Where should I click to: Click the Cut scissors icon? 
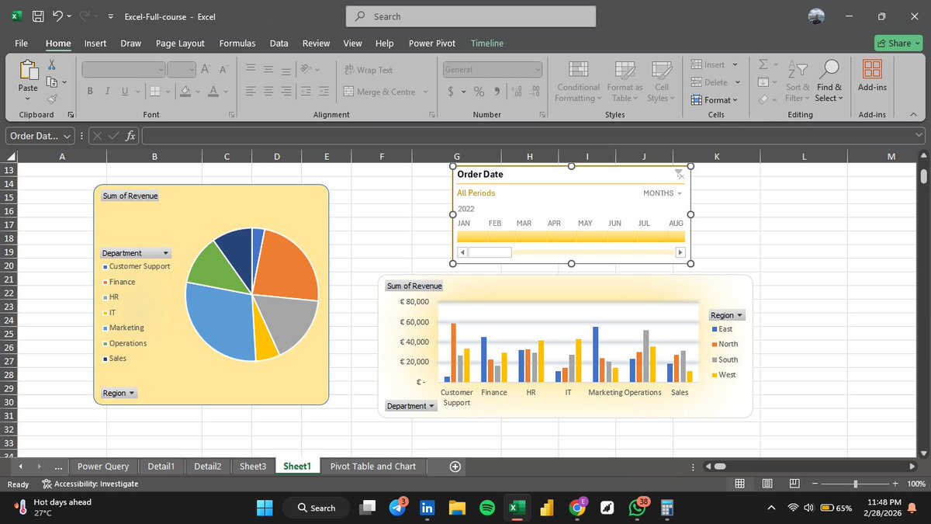[52, 64]
